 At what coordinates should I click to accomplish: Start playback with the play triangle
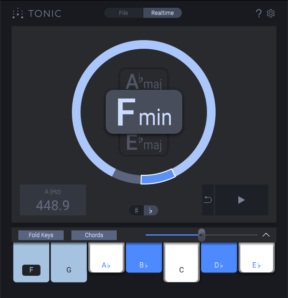[x=242, y=200]
